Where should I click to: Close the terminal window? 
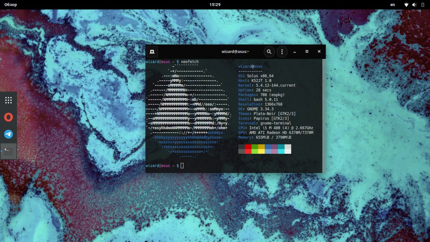pos(319,51)
